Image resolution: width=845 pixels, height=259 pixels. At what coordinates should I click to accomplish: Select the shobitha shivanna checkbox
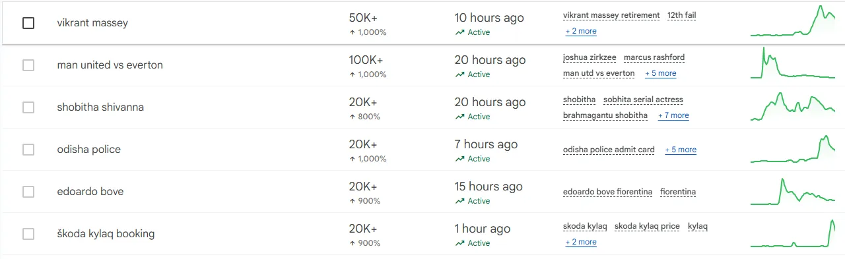[x=28, y=107]
